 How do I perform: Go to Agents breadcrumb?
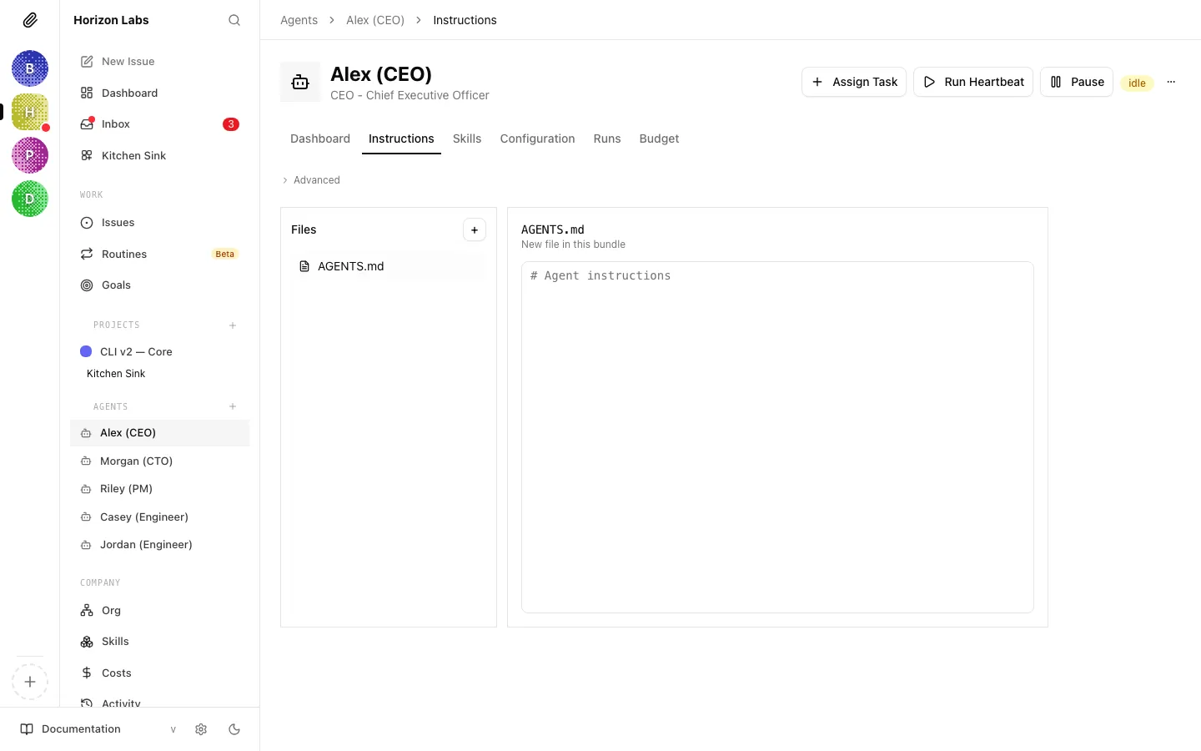[299, 20]
